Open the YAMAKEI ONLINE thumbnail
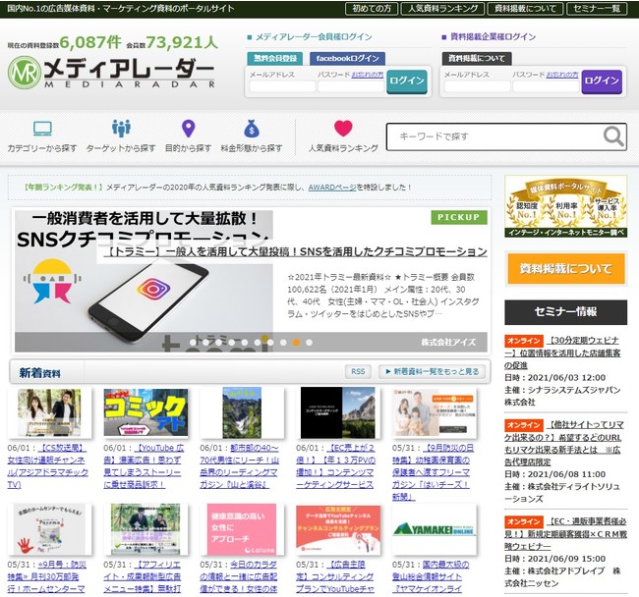639x597 pixels. point(434,529)
